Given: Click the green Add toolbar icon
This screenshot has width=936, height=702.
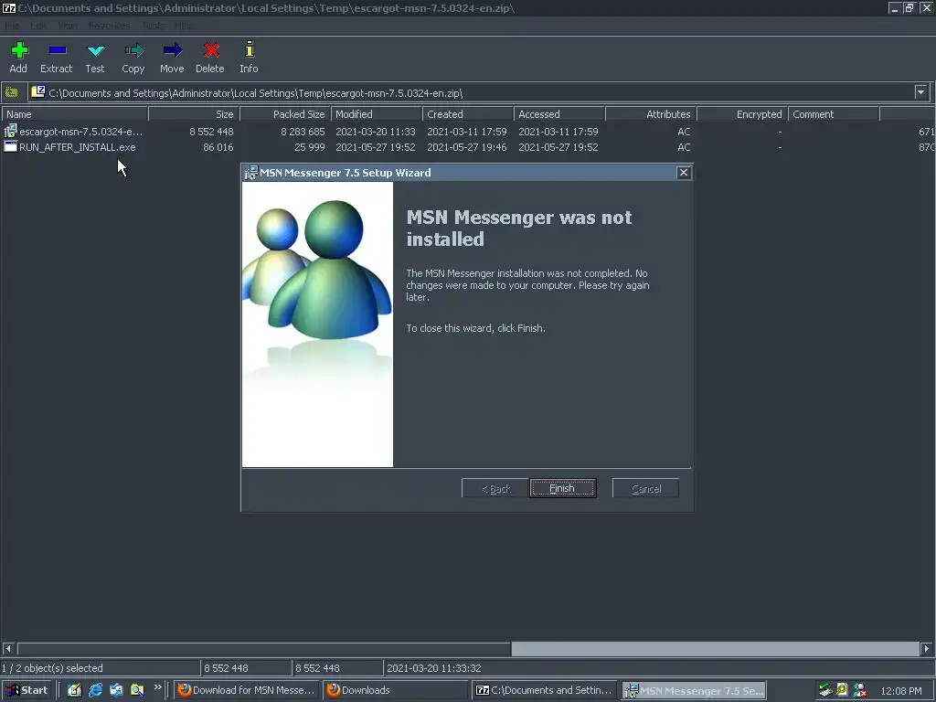Looking at the screenshot, I should (x=19, y=50).
